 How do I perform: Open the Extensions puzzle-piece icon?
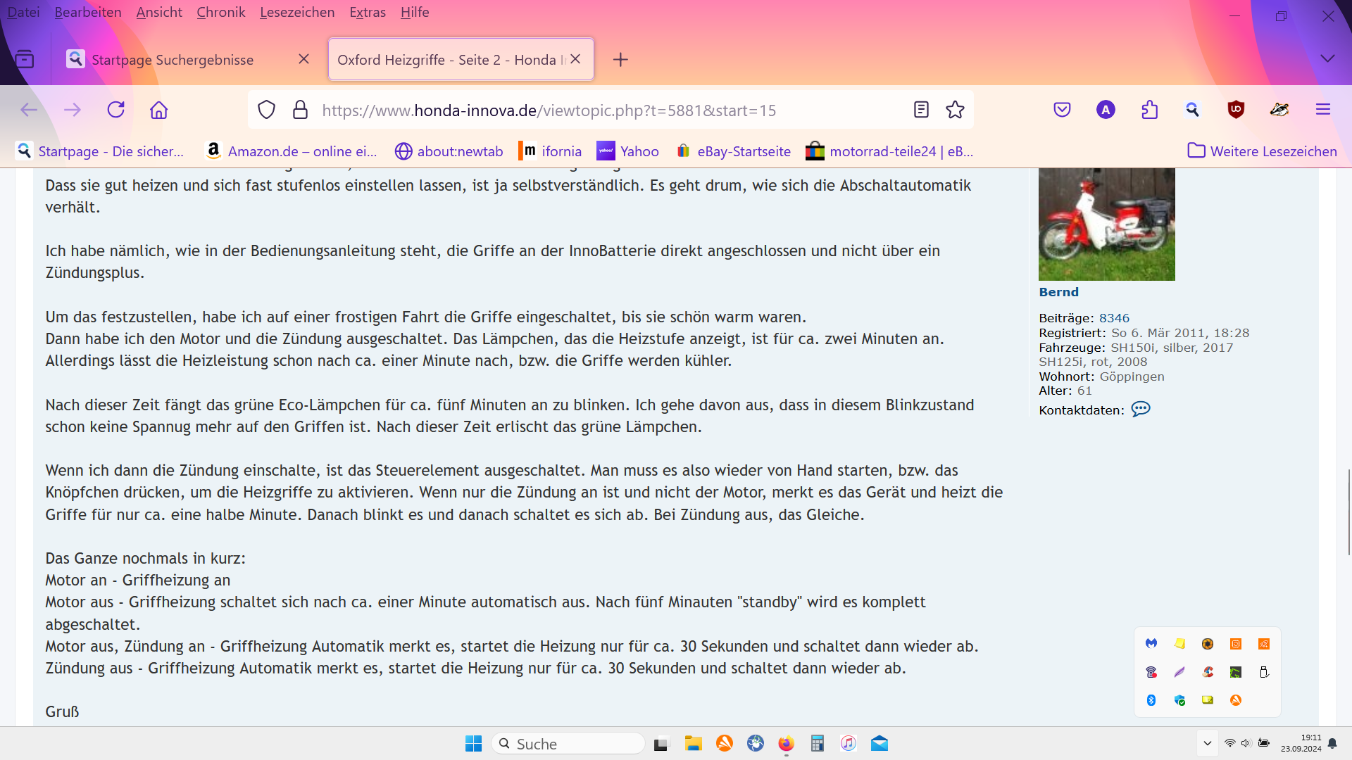pyautogui.click(x=1149, y=110)
